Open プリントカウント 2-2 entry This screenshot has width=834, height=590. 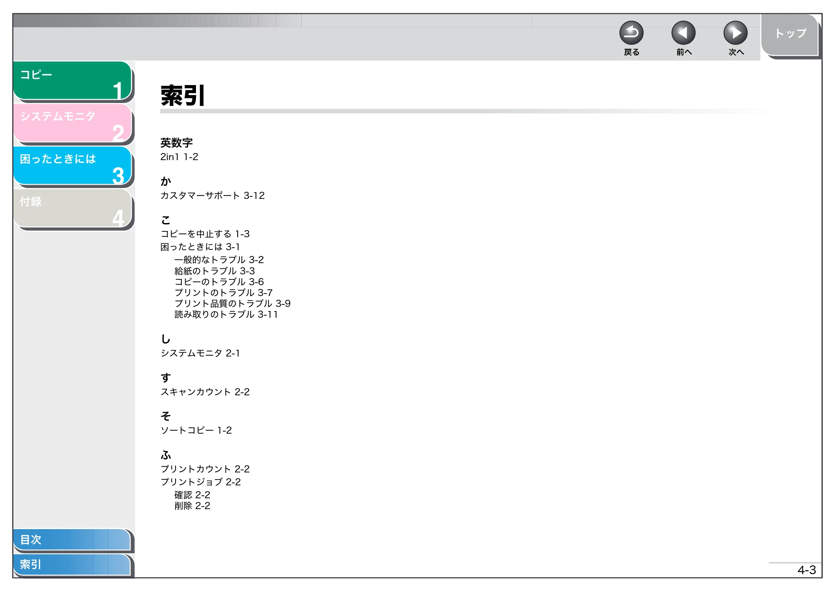point(205,469)
